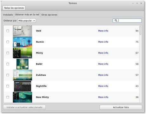
Task: Select the New Minty theme name
Action: coord(43,97)
